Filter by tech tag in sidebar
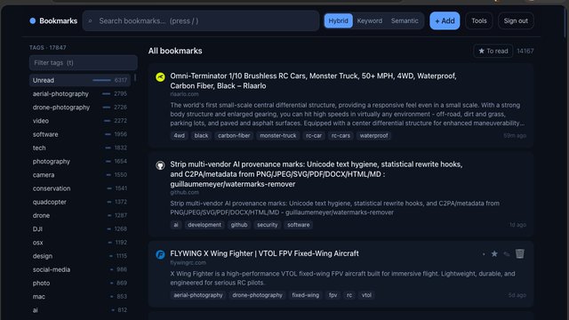Viewport: 569px width, 320px height. point(80,148)
